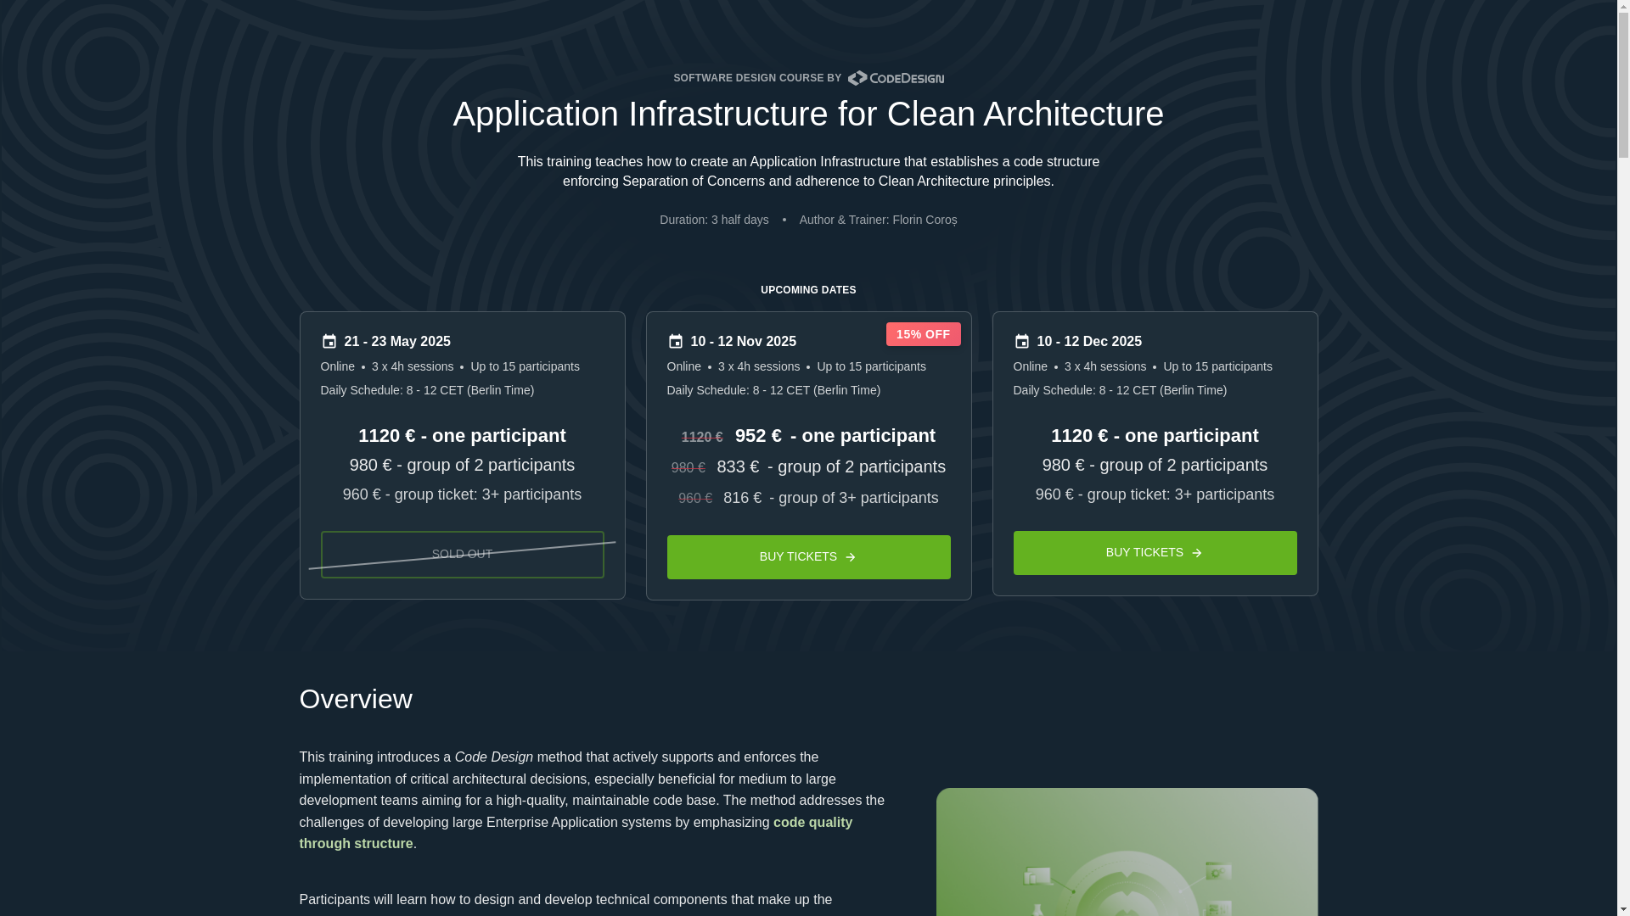Screen dimensions: 1630x916
Task: Click the 15% OFF discount badge
Action: pos(923,334)
